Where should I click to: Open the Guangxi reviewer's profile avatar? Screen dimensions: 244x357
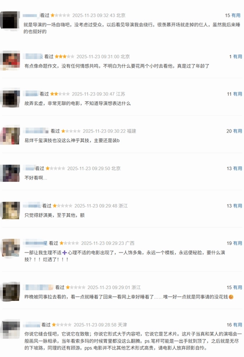(10, 248)
